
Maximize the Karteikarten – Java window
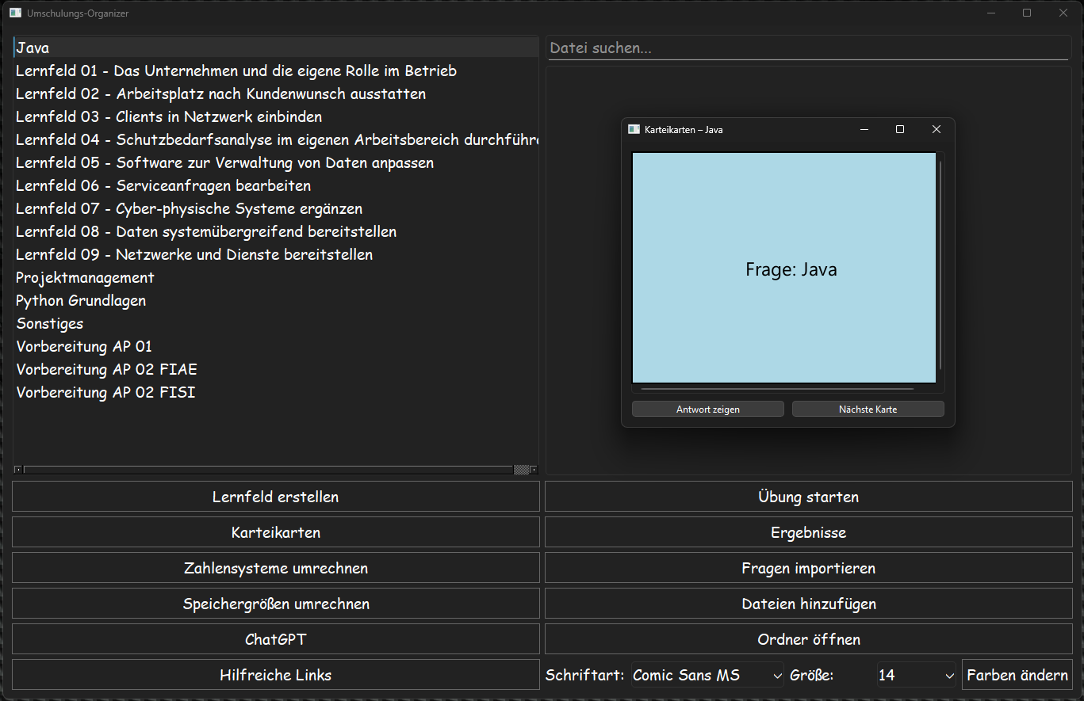pos(900,129)
